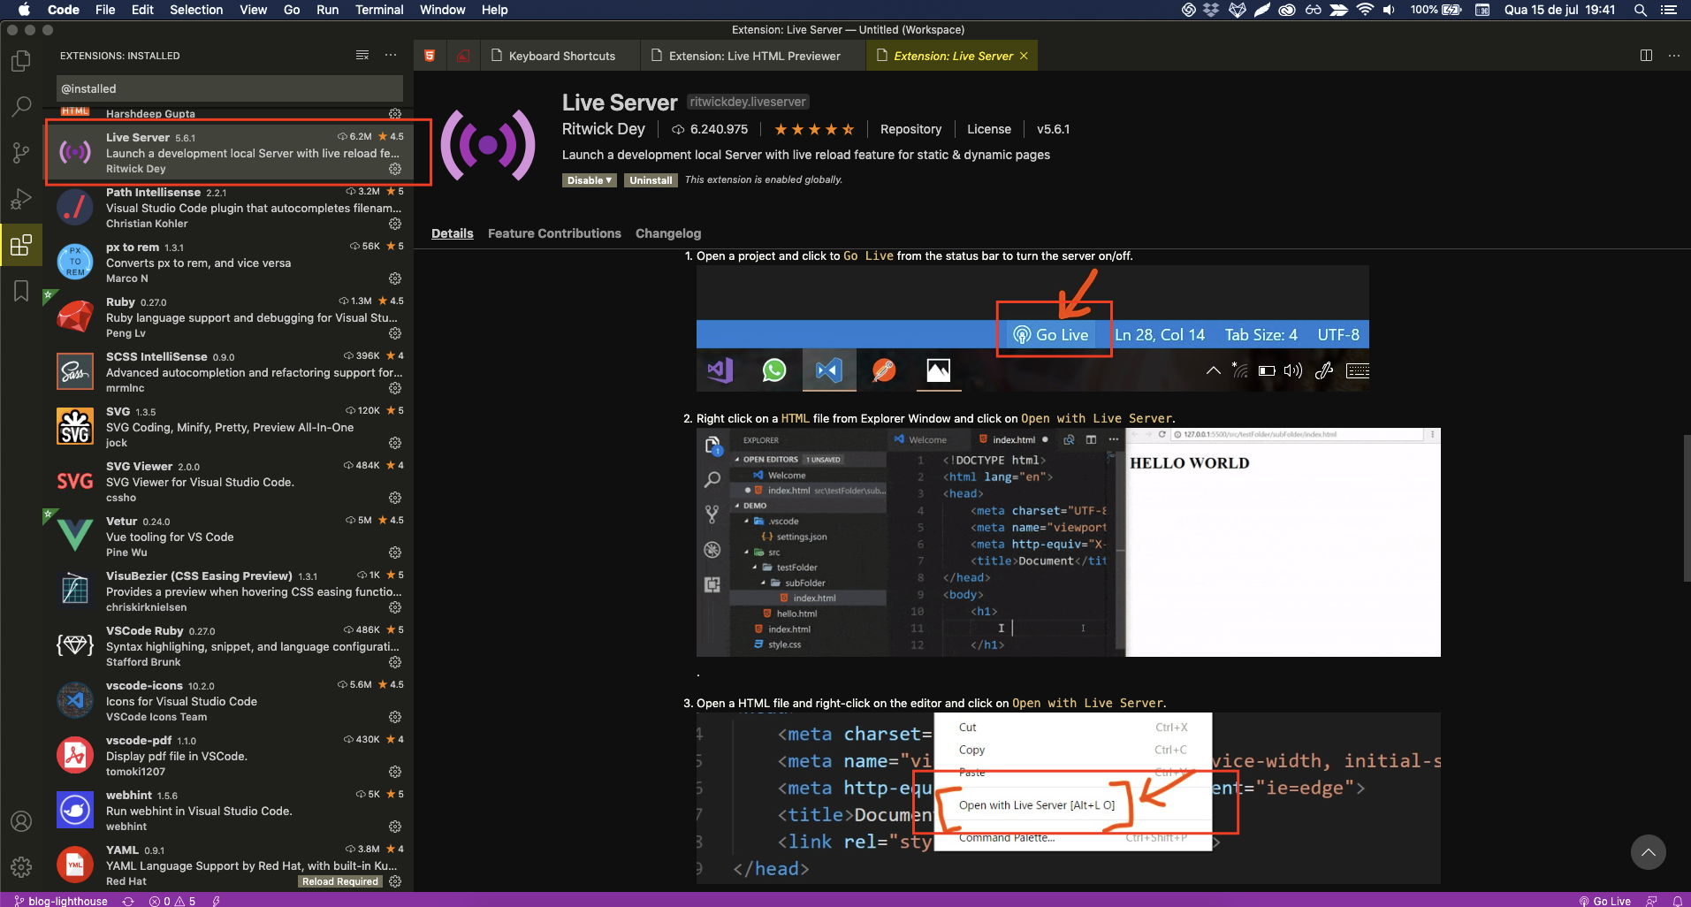Screen dimensions: 1691x907
Task: Switch to Extension: Live HTML Previewer tab
Action: click(753, 56)
